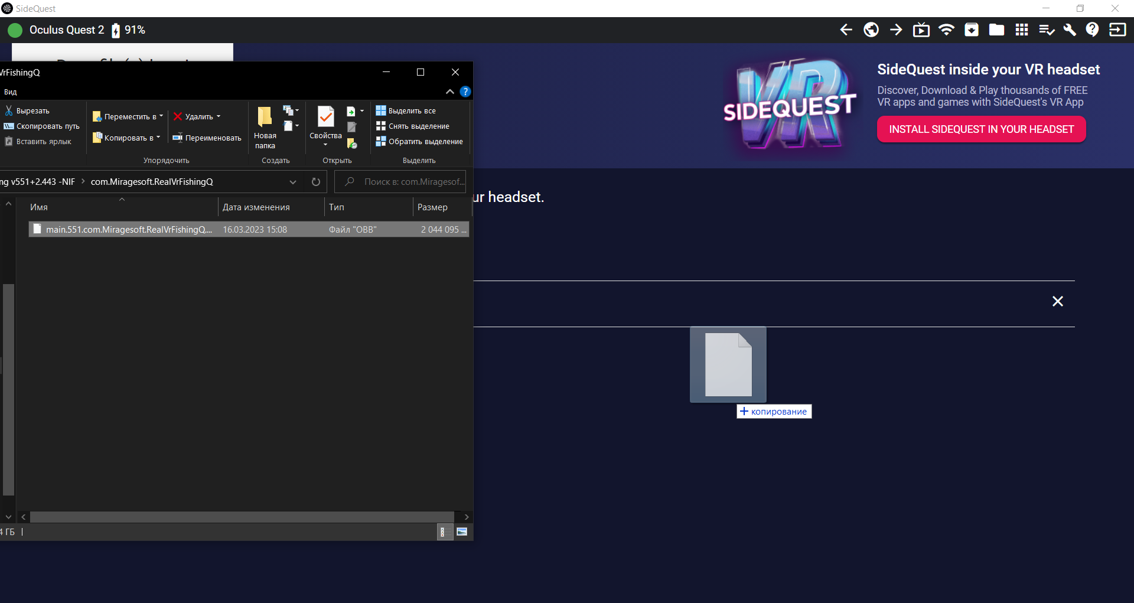Click the SideQuest forward arrow icon
The width and height of the screenshot is (1134, 603).
[x=896, y=30]
